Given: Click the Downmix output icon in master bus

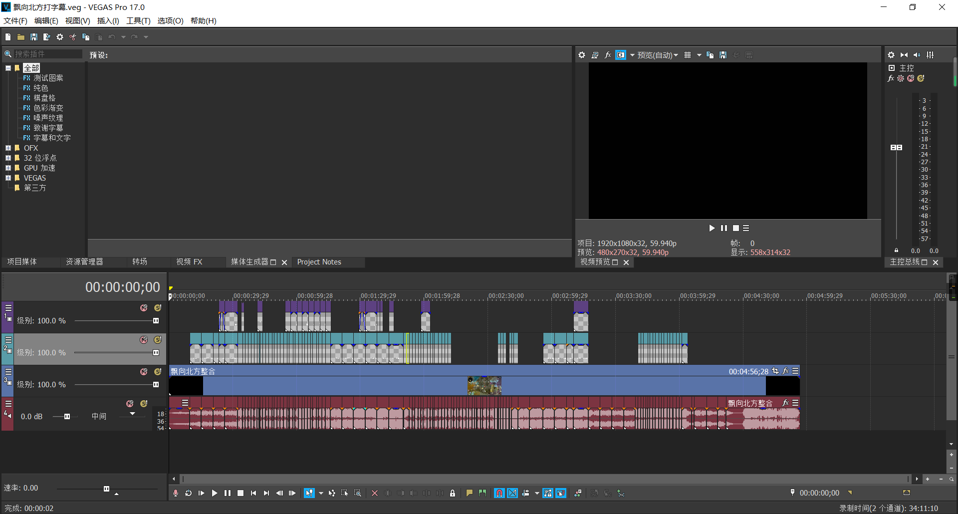Looking at the screenshot, I should coord(904,55).
